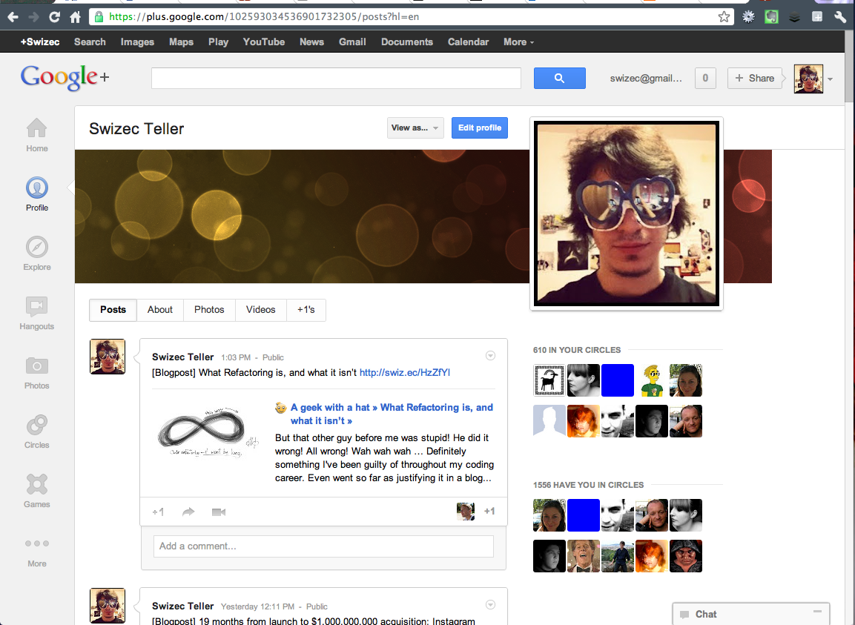Screen dimensions: 855x625
Task: Expand the View as... dropdown
Action: [415, 128]
